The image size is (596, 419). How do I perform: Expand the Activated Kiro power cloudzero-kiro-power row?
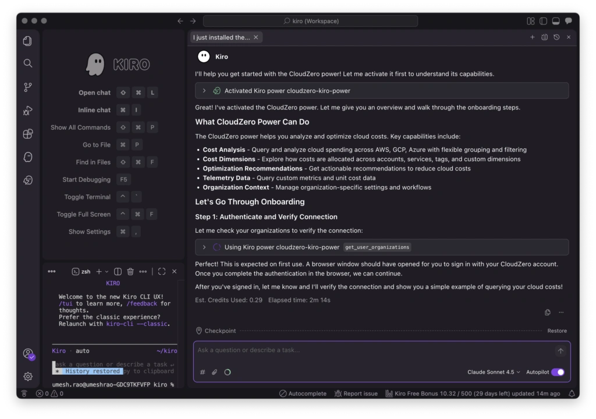pyautogui.click(x=204, y=91)
